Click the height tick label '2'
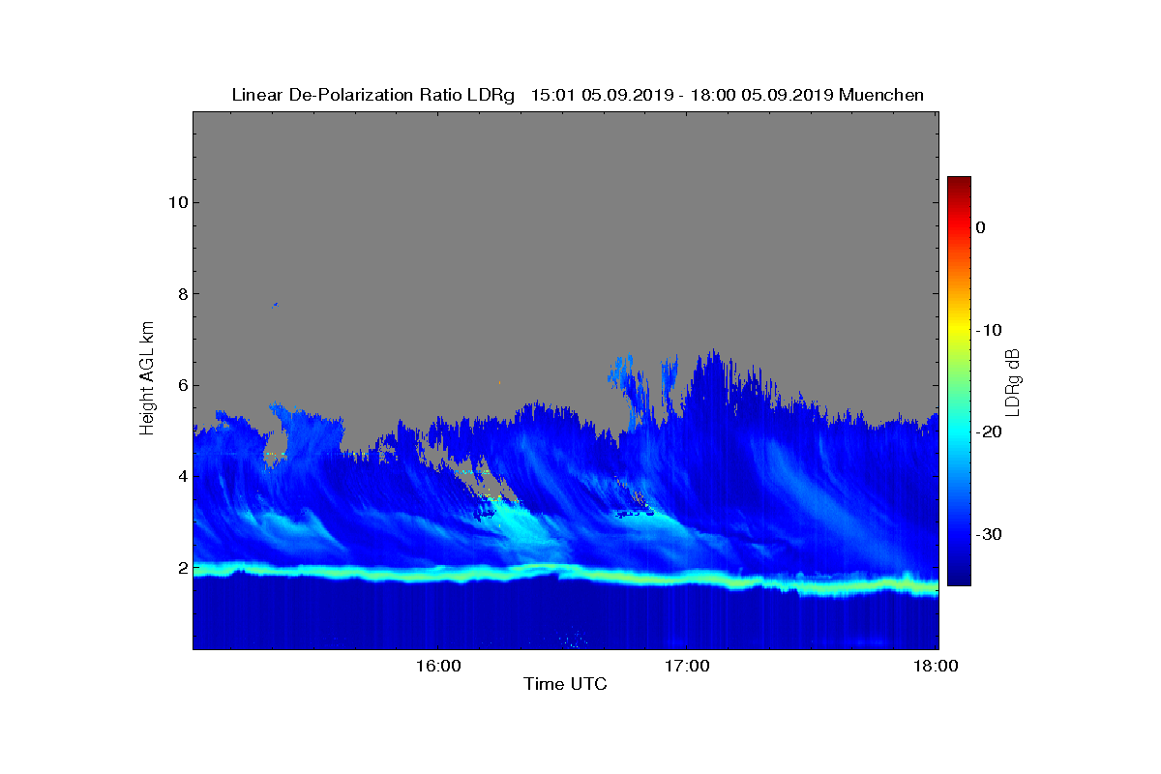 pyautogui.click(x=182, y=568)
